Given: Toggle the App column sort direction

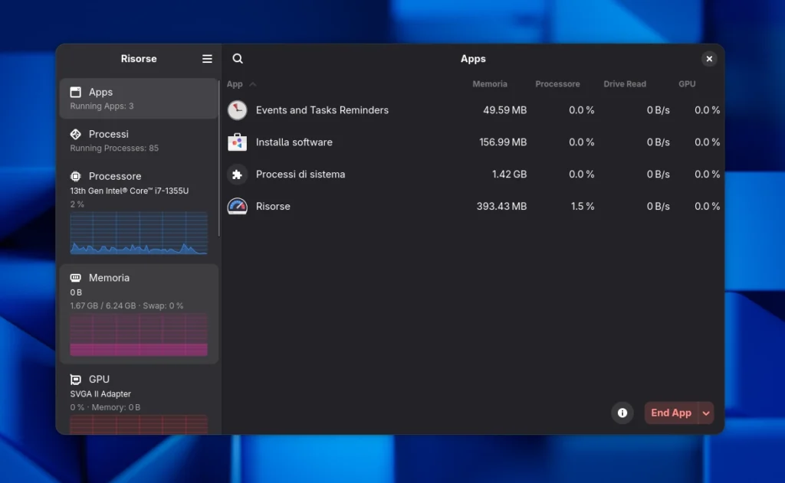Looking at the screenshot, I should tap(235, 83).
